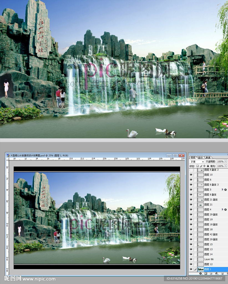The width and height of the screenshot is (228, 284).
Task: Click the layer effects icon on 图层 4
Action: coord(226,210)
